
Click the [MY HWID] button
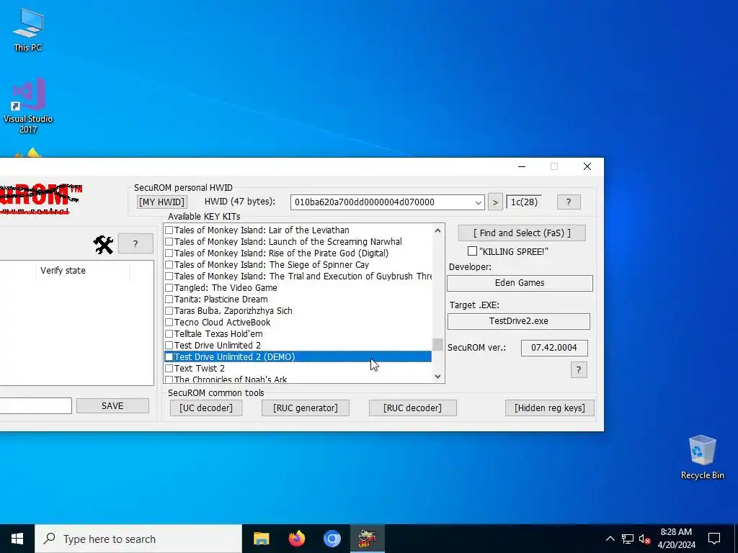pos(161,202)
